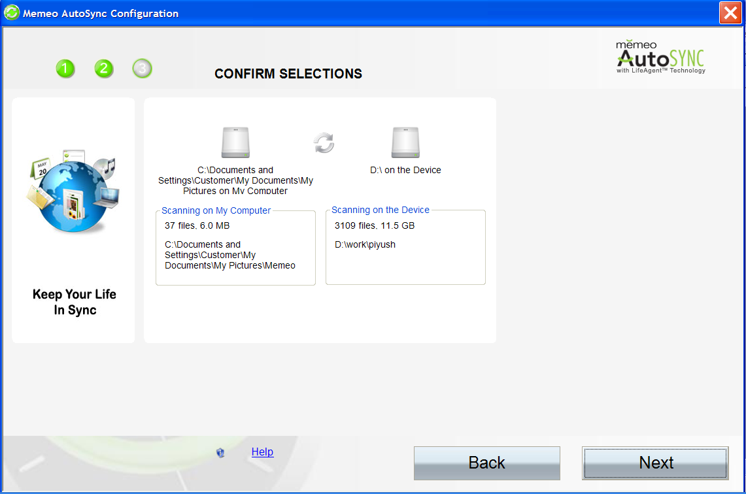Image resolution: width=746 pixels, height=494 pixels.
Task: Open the Help link
Action: click(262, 452)
